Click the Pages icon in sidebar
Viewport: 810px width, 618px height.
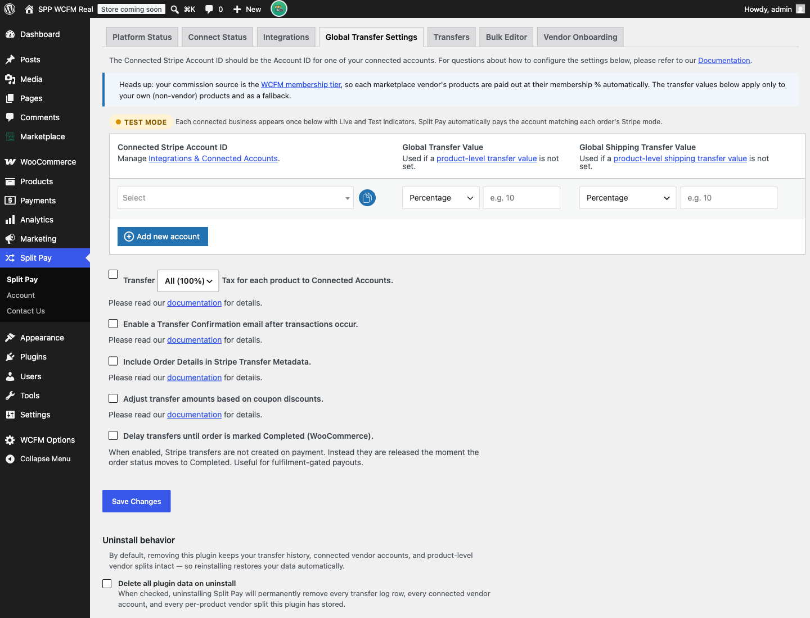click(x=10, y=98)
